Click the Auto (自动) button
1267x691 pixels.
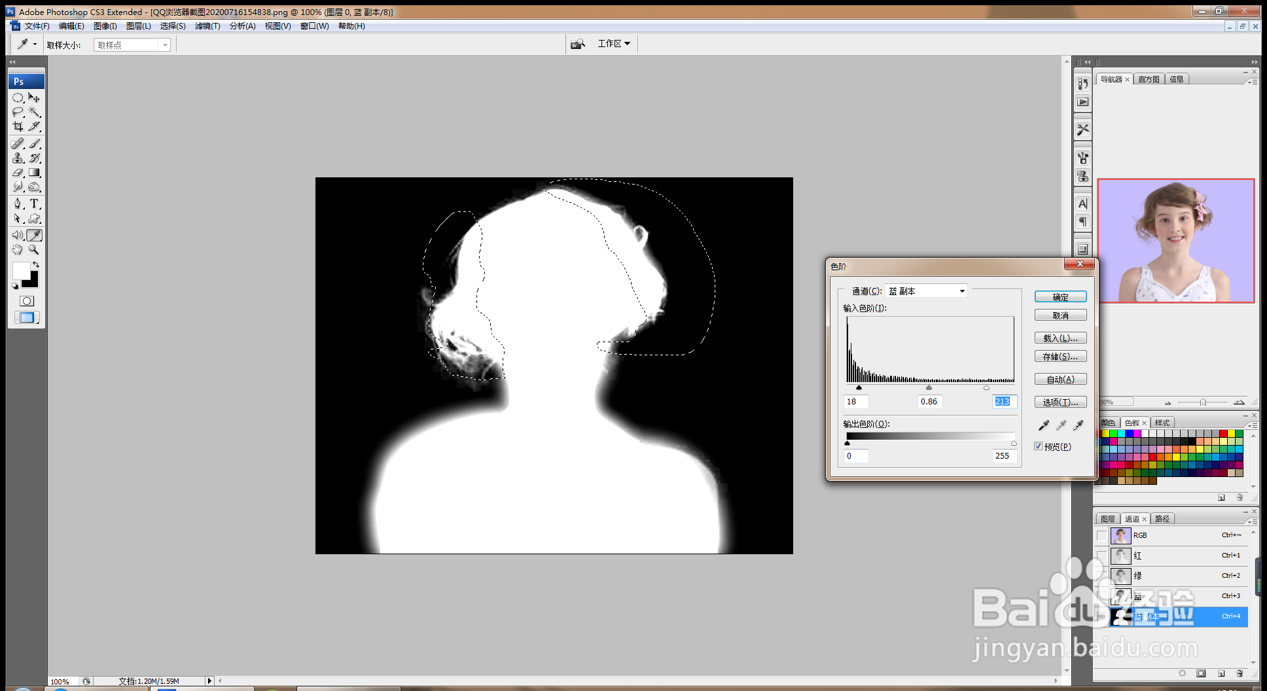tap(1061, 380)
